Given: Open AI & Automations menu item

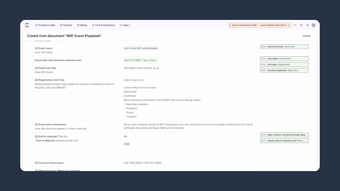Looking at the screenshot, I should point(103,25).
